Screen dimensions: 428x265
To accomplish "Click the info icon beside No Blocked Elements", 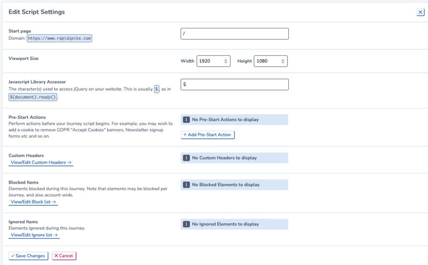I will [x=186, y=185].
